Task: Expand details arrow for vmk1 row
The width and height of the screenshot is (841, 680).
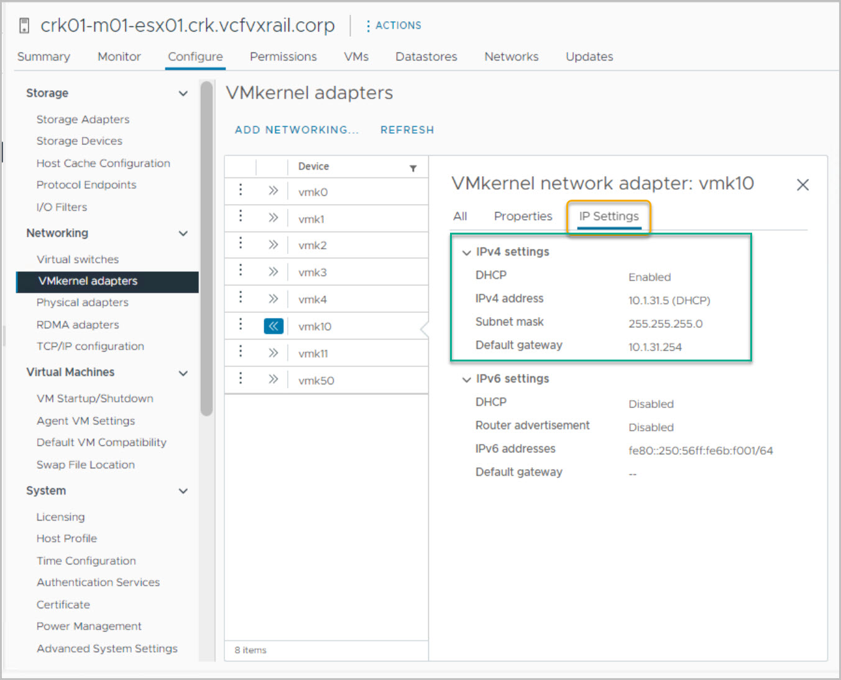Action: [x=273, y=218]
